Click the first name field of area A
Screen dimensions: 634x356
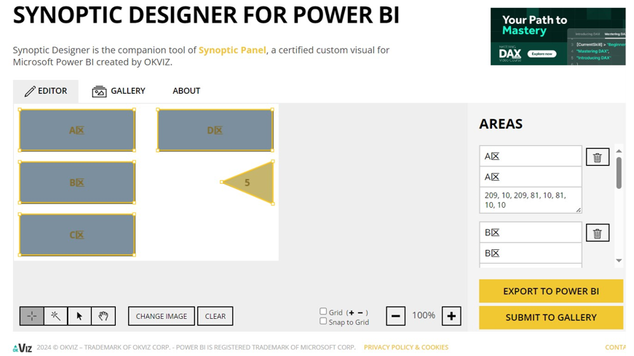[x=531, y=156]
